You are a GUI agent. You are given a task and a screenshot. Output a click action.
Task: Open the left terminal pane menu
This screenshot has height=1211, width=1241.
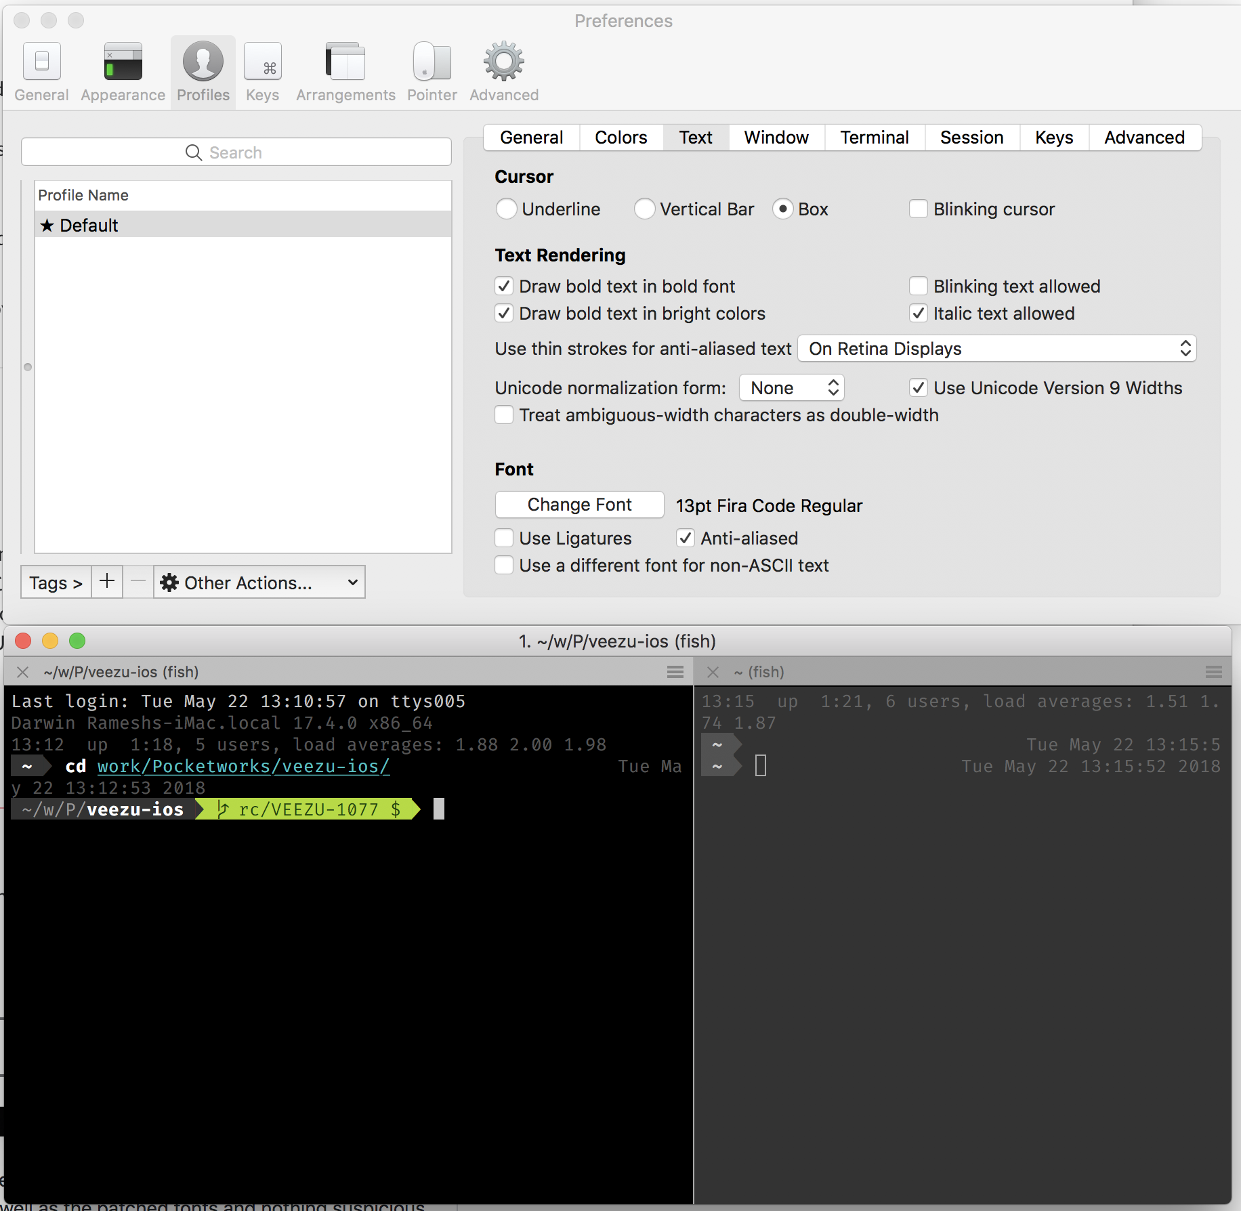pyautogui.click(x=675, y=672)
